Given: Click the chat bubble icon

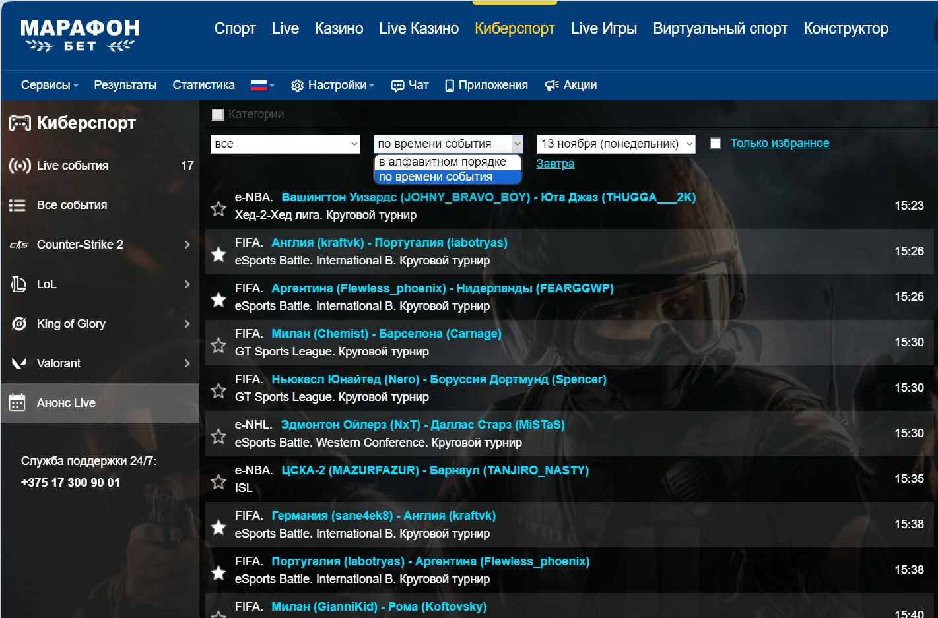Looking at the screenshot, I should click(397, 86).
